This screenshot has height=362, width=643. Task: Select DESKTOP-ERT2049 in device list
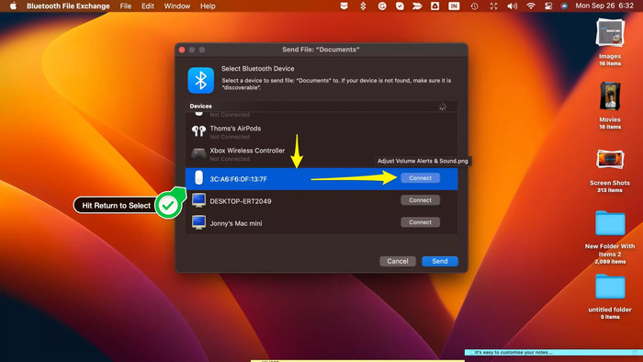click(x=321, y=201)
